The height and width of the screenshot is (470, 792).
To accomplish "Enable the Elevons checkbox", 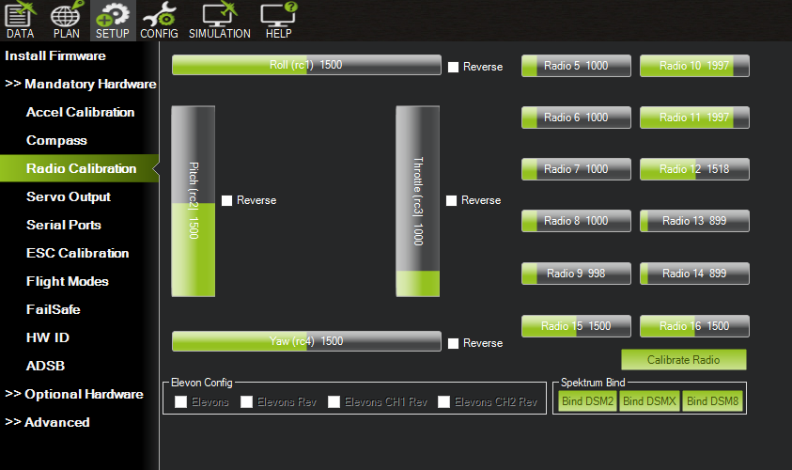I will (x=180, y=401).
